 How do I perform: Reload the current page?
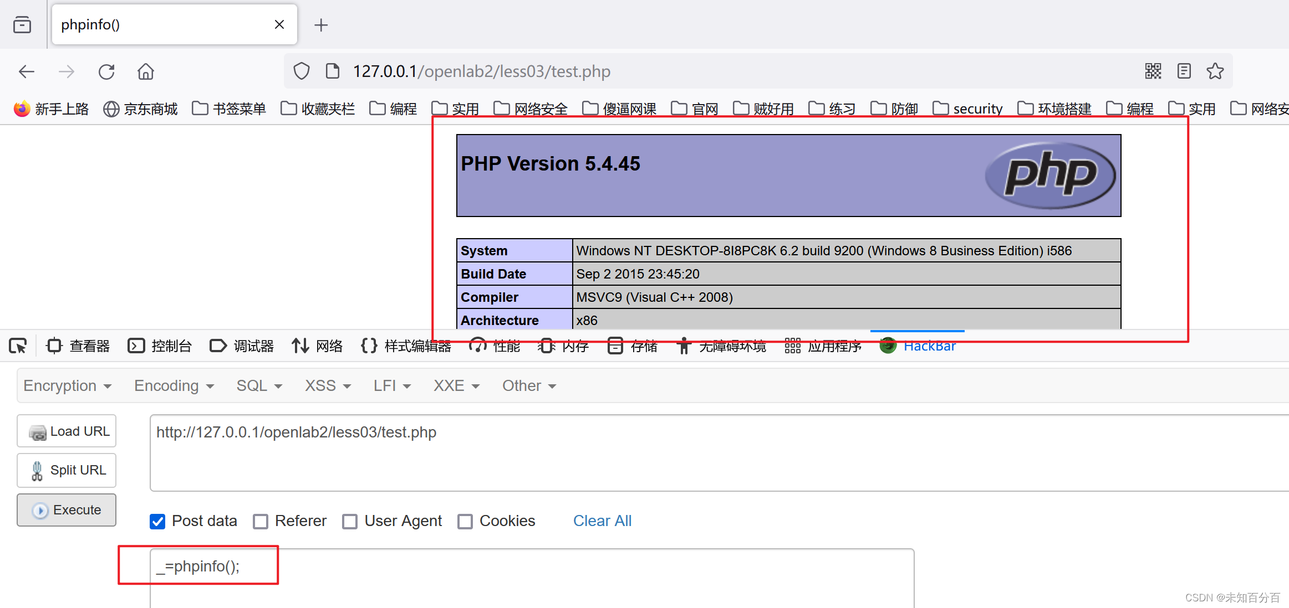point(106,71)
